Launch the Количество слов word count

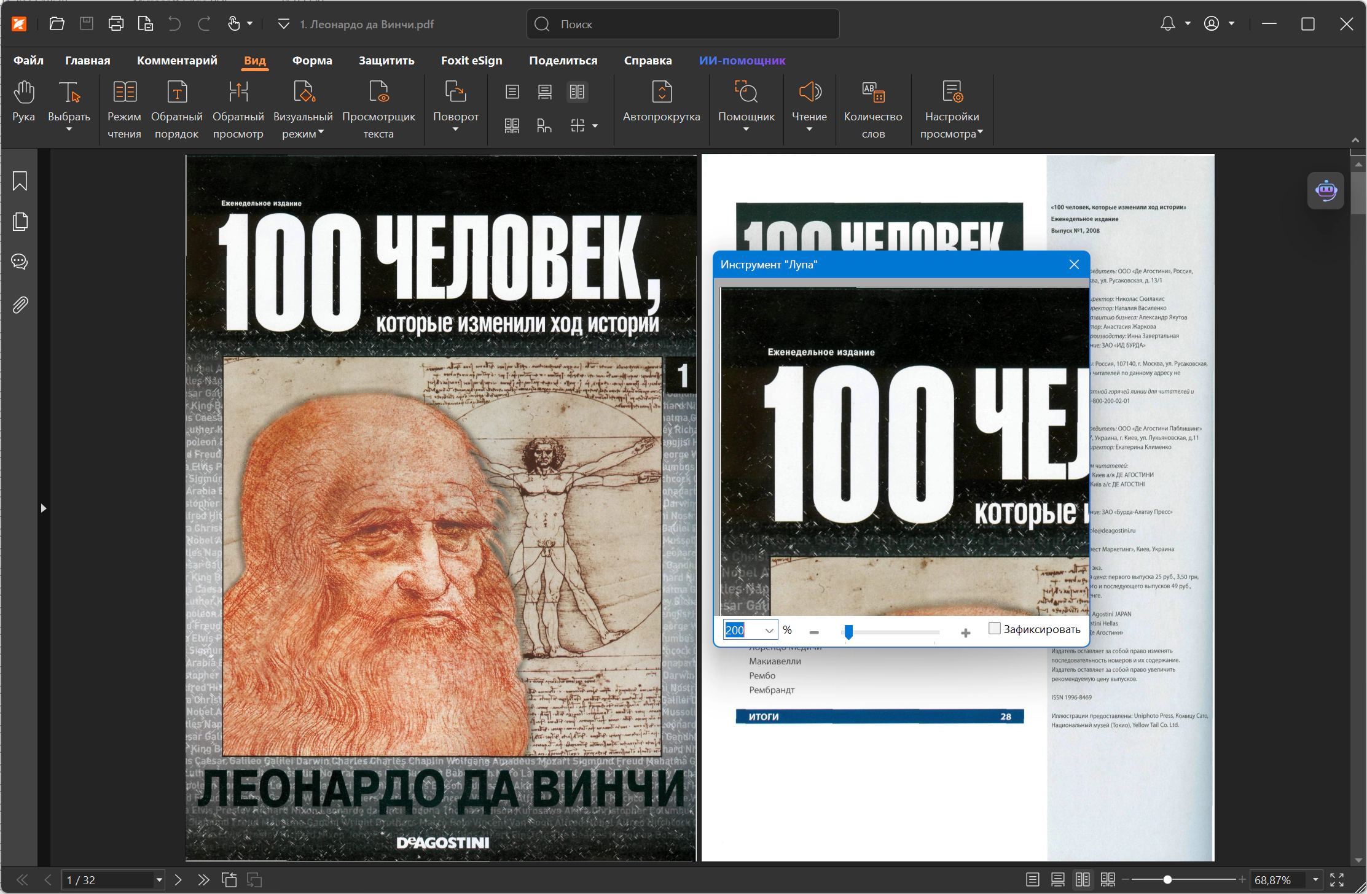pyautogui.click(x=873, y=110)
